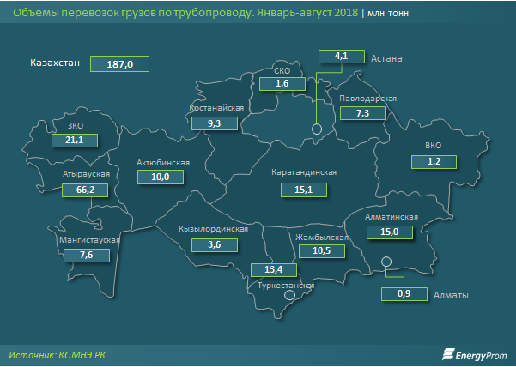This screenshot has height=367, width=516.
Task: Click the Алматинская value 15,0 box
Action: (389, 232)
